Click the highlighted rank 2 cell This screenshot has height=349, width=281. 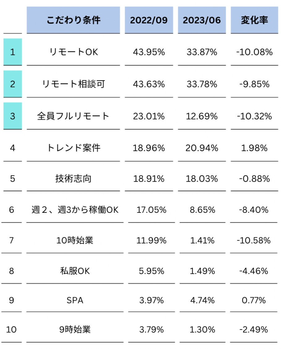tap(13, 84)
